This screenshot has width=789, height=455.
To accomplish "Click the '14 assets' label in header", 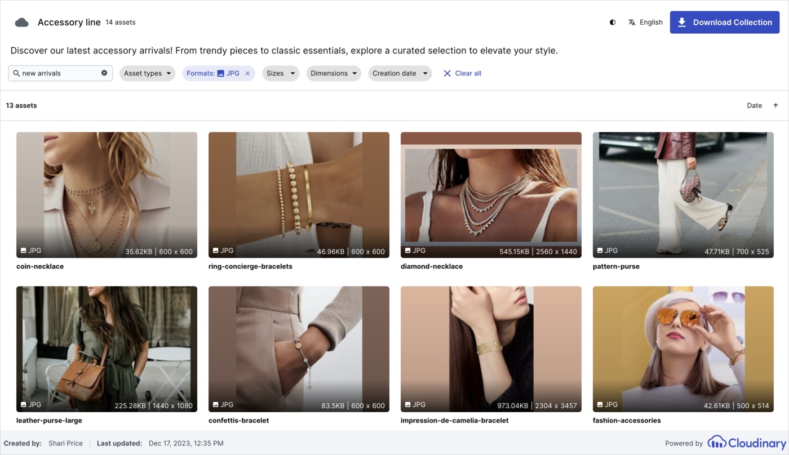I will (121, 23).
